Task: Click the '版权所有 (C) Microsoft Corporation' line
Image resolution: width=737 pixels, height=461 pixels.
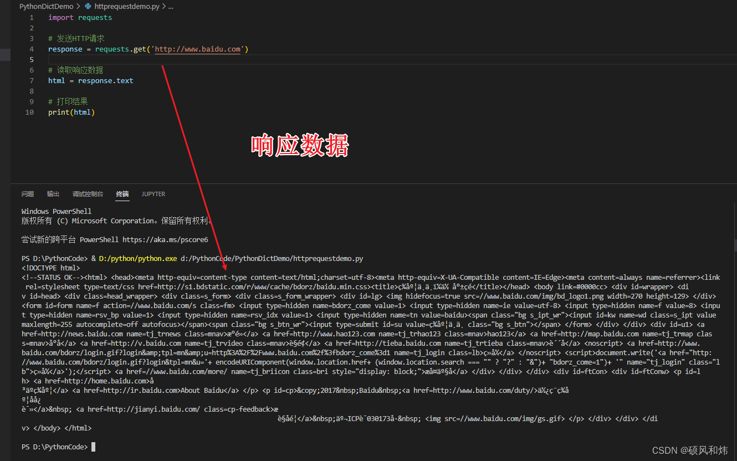Action: click(117, 221)
